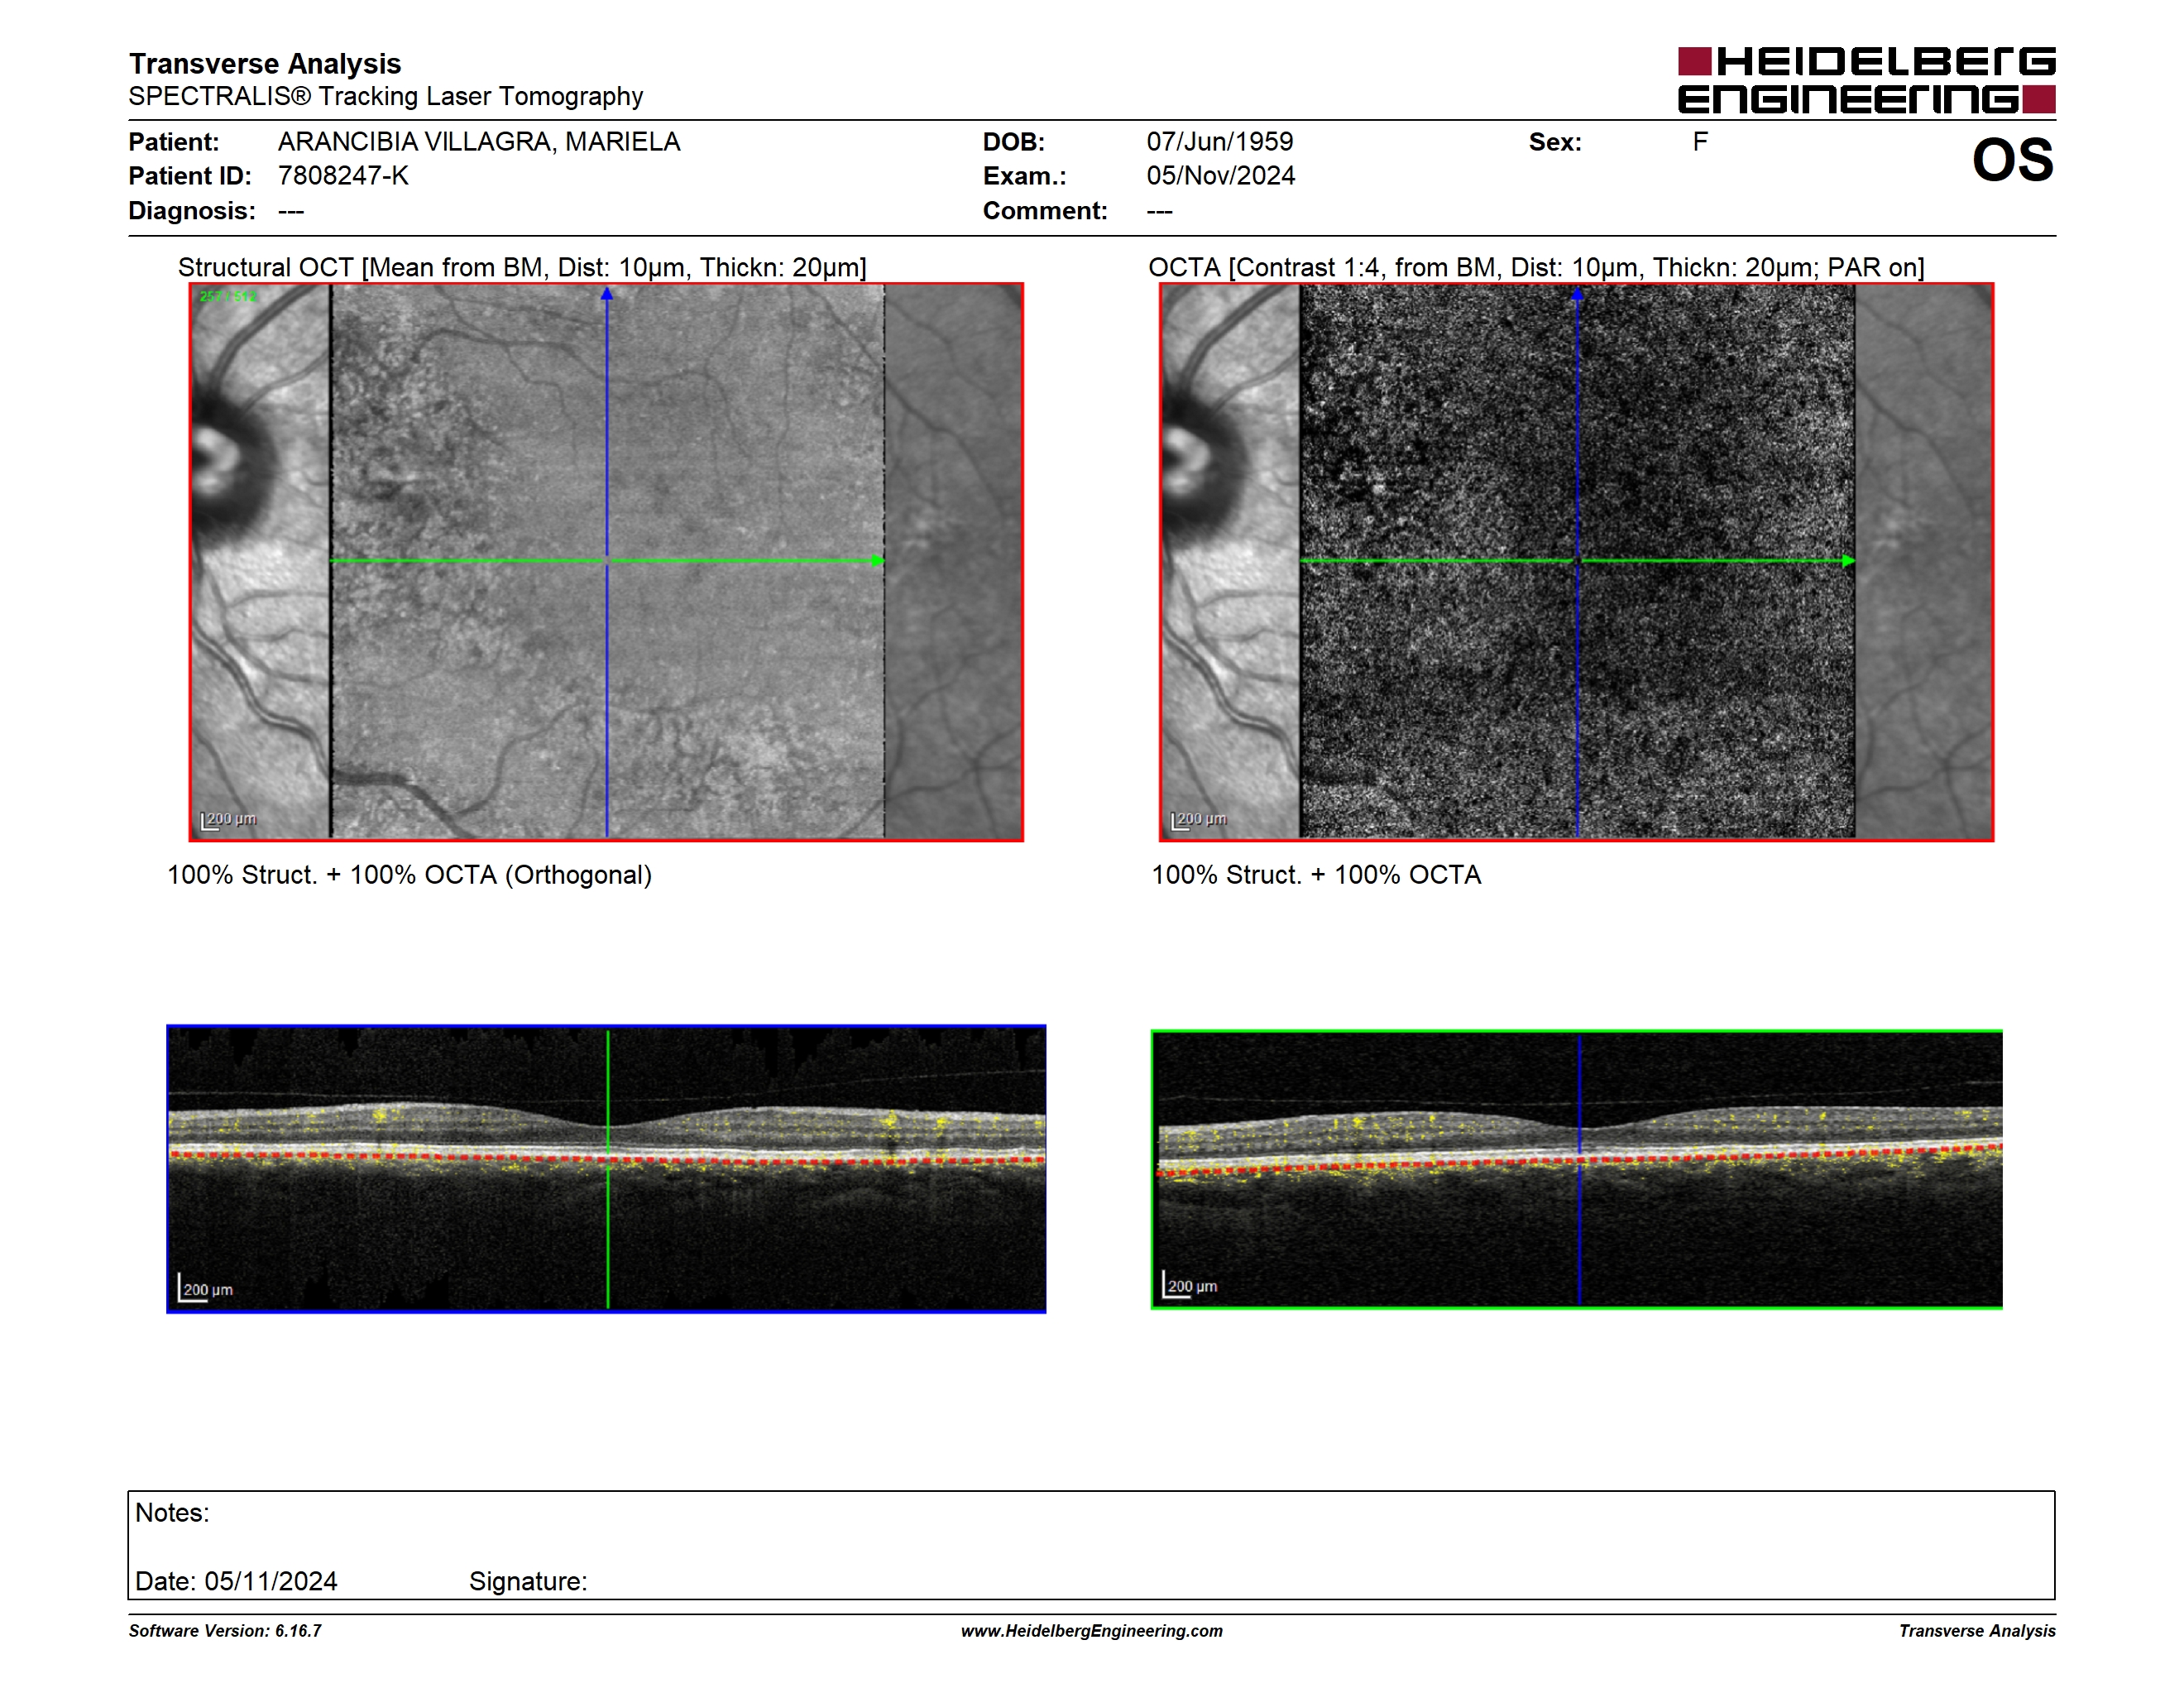
Task: Click the 'OS' eye laterality label
Action: (x=2012, y=160)
